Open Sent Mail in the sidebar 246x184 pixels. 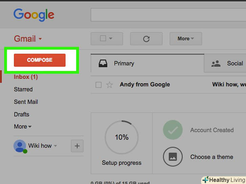pos(26,102)
